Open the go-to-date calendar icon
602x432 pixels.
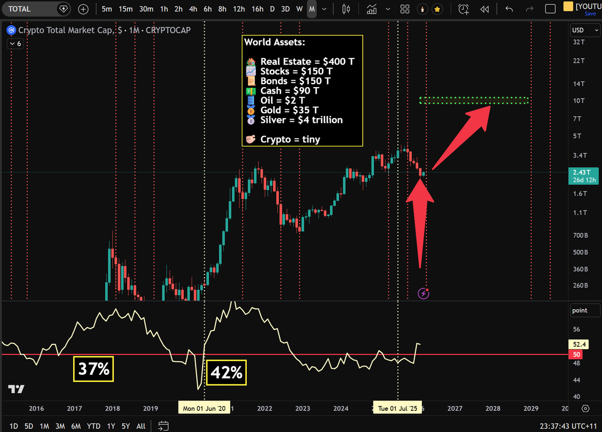[x=163, y=425]
